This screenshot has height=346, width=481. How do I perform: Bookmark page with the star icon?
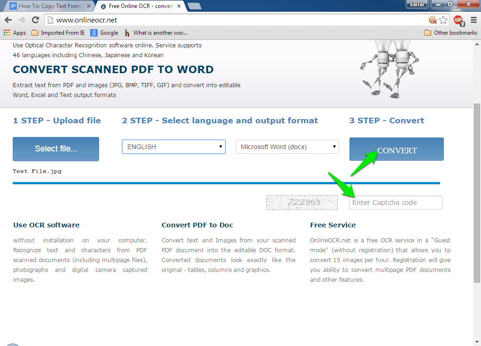coord(443,20)
